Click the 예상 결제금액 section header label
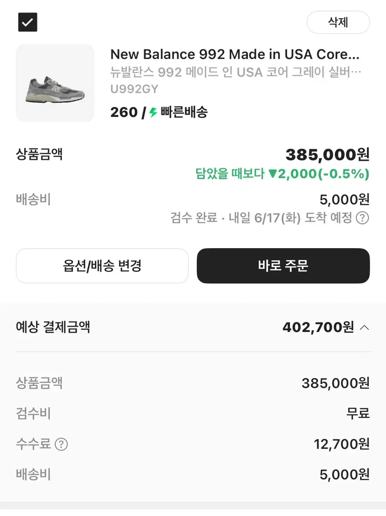The image size is (386, 516). [x=53, y=327]
